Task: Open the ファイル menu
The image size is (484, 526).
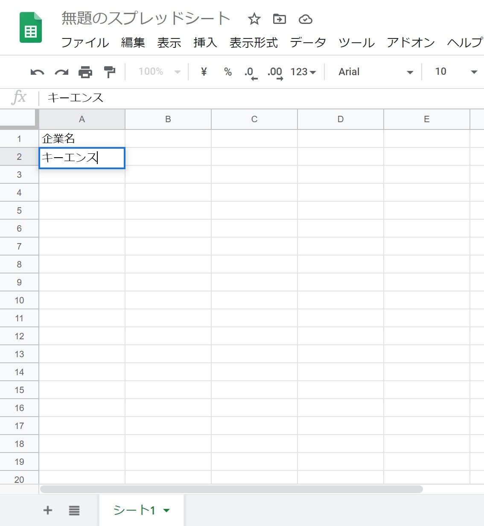Action: point(85,43)
